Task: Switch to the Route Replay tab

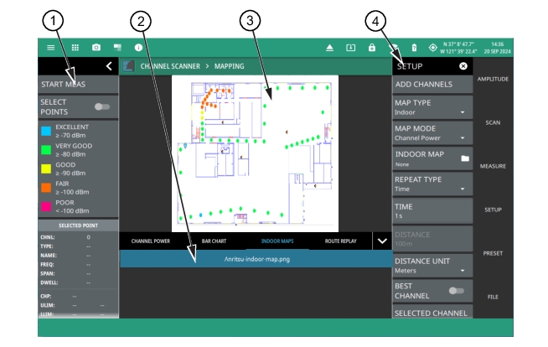Action: pyautogui.click(x=343, y=241)
